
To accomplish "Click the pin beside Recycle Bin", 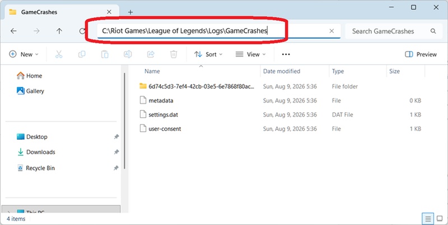I will point(116,168).
